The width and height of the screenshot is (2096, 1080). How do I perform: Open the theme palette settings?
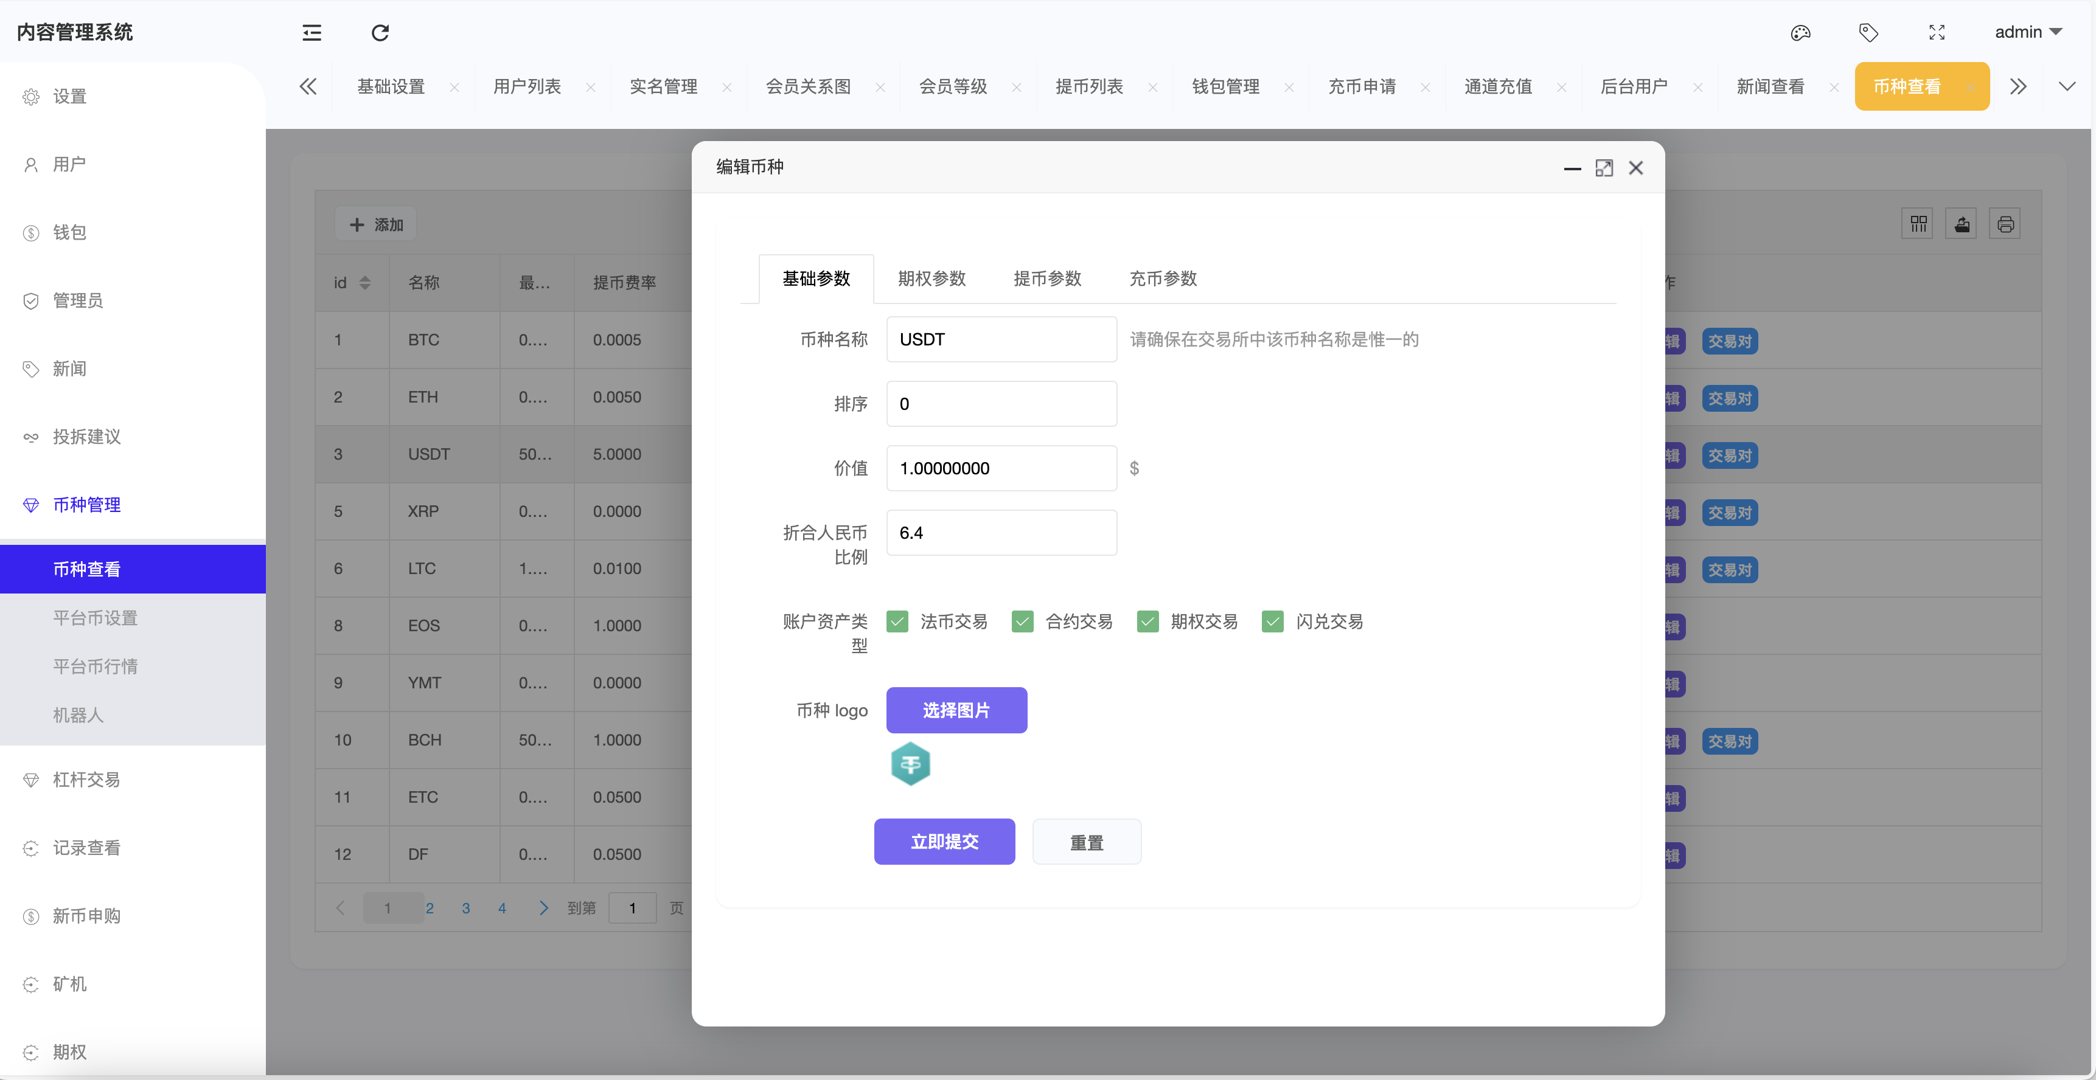pos(1801,32)
